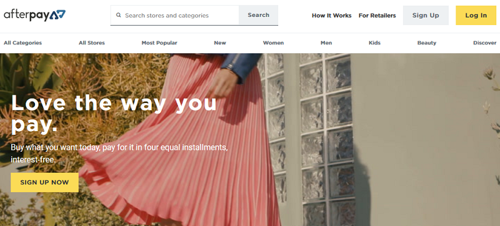Open the For Retailers link

click(377, 15)
